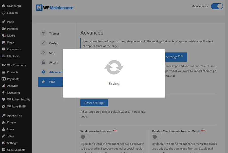Click the Themes paint roller icon

tap(43, 33)
